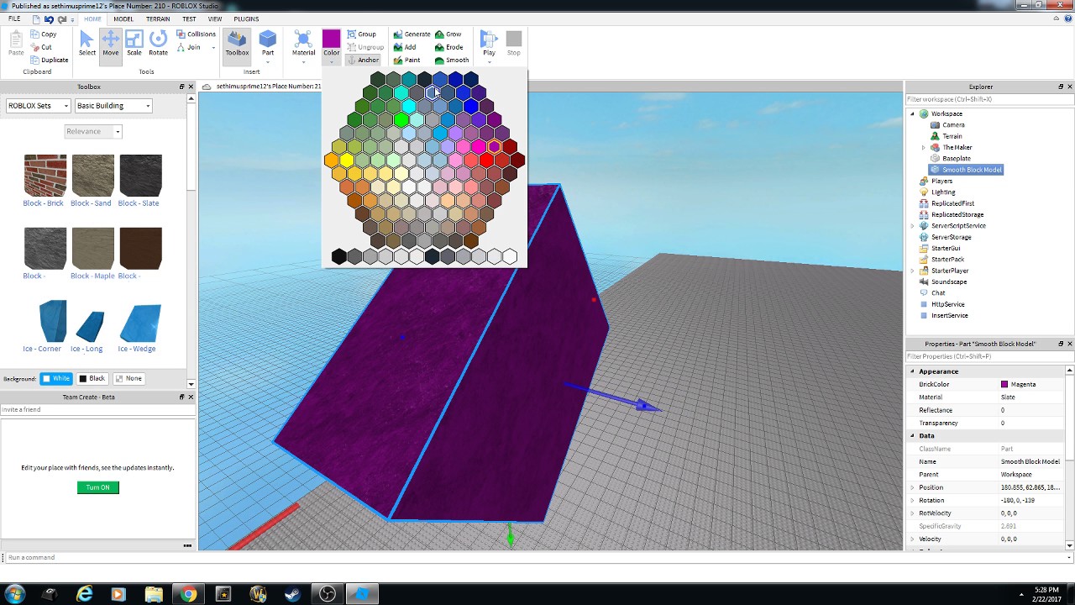Pick the white hexagon in color palette
The width and height of the screenshot is (1075, 605).
510,257
